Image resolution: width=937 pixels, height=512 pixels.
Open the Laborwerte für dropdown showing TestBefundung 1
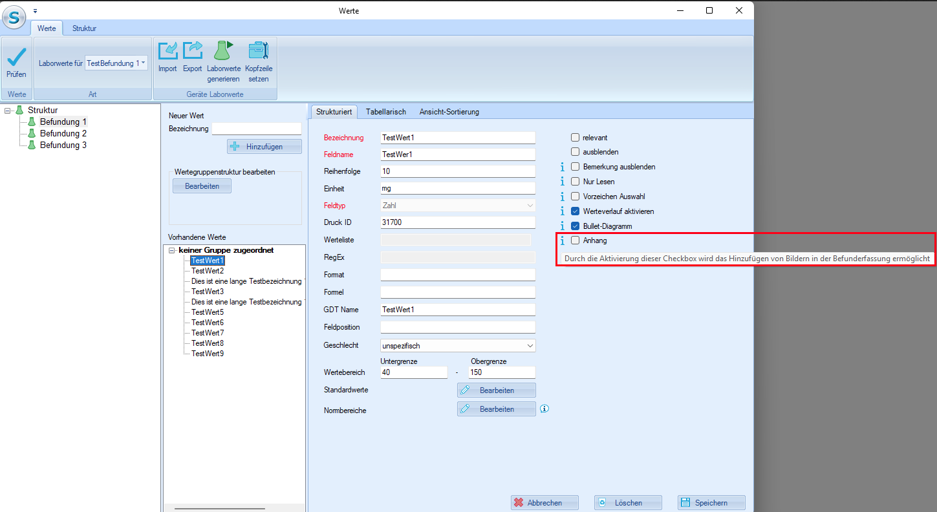[116, 63]
